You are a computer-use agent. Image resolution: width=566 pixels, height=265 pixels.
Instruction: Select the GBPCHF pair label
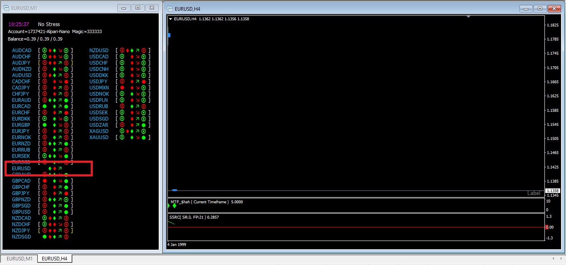pos(21,187)
